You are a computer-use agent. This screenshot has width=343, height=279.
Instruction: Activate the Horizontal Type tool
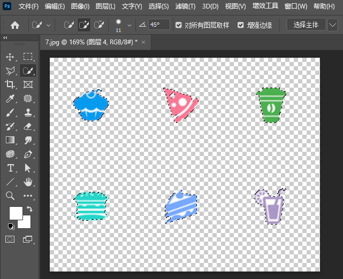pos(10,168)
